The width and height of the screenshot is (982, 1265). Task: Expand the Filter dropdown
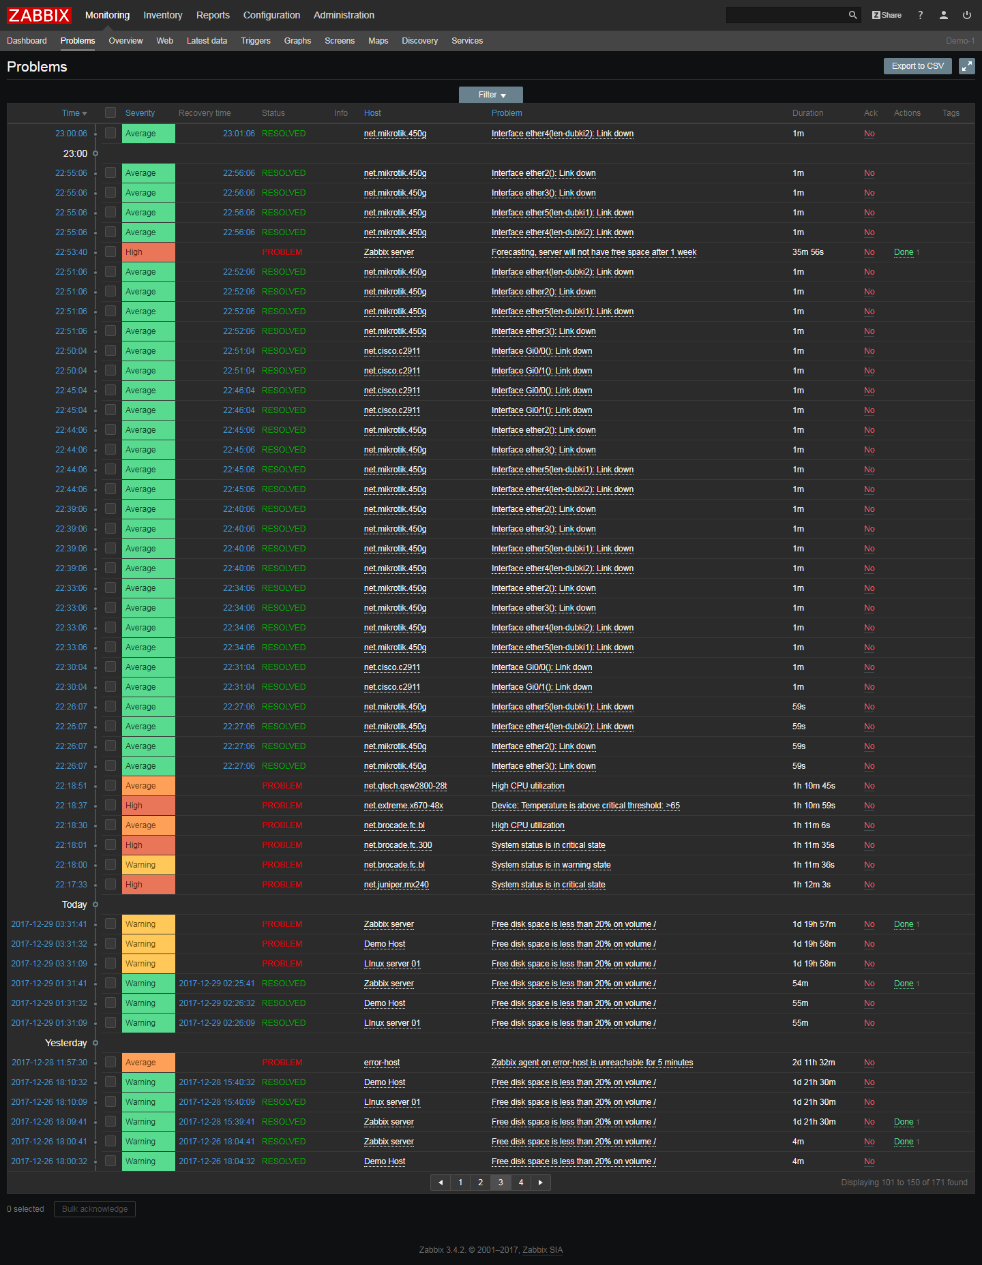point(491,95)
